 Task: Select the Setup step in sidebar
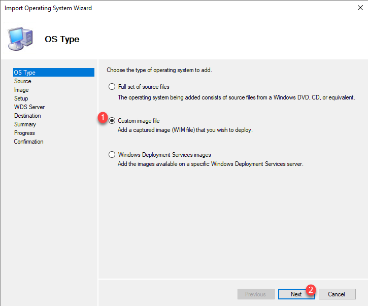click(21, 98)
